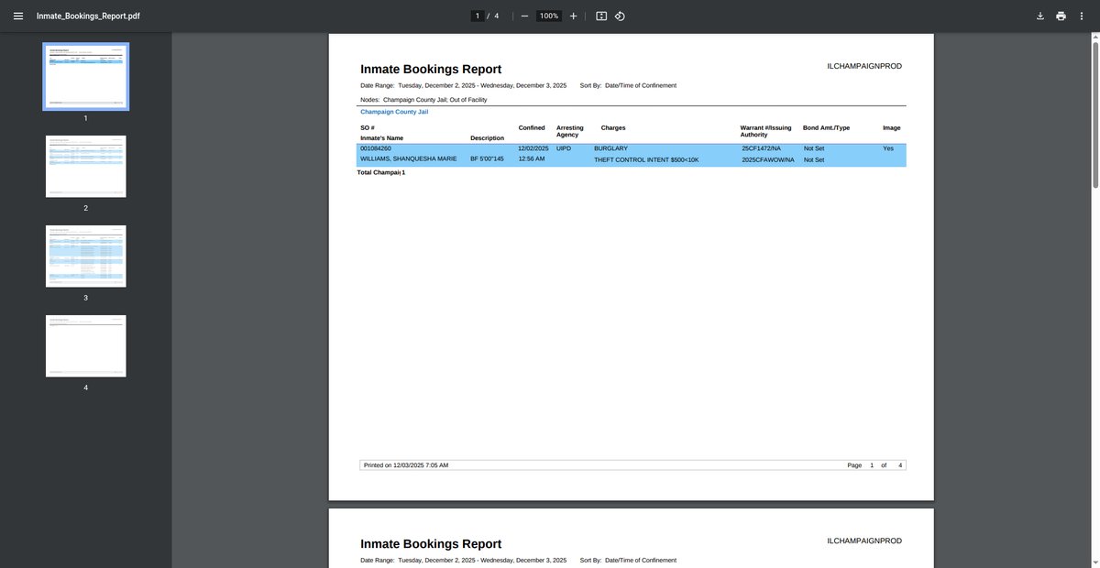Click the Inmate_Bookings_Report.pdf file title

[88, 16]
